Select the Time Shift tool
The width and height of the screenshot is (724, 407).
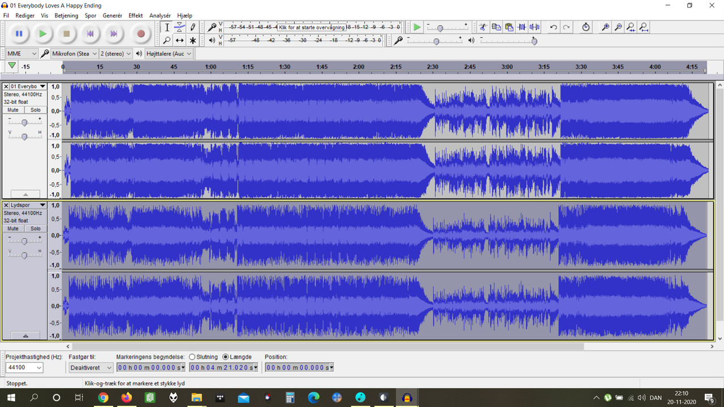[179, 40]
